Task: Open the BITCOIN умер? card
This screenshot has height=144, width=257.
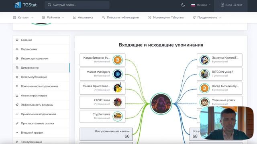Action: pos(220,74)
